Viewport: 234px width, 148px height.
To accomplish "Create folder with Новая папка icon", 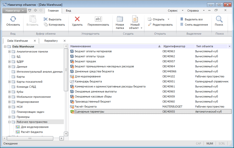I will (120, 19).
